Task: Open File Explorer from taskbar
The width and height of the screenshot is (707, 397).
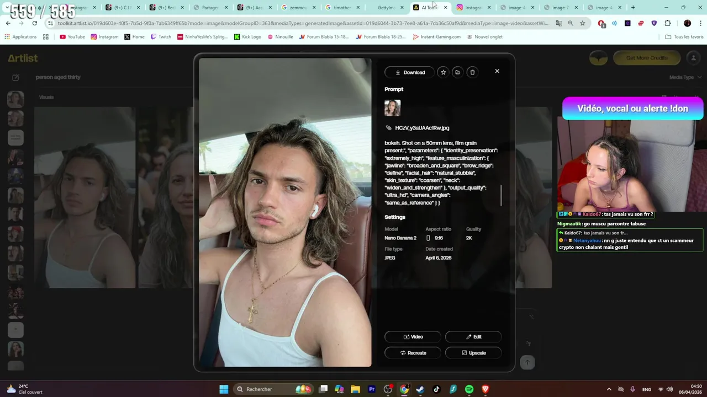Action: pyautogui.click(x=356, y=389)
